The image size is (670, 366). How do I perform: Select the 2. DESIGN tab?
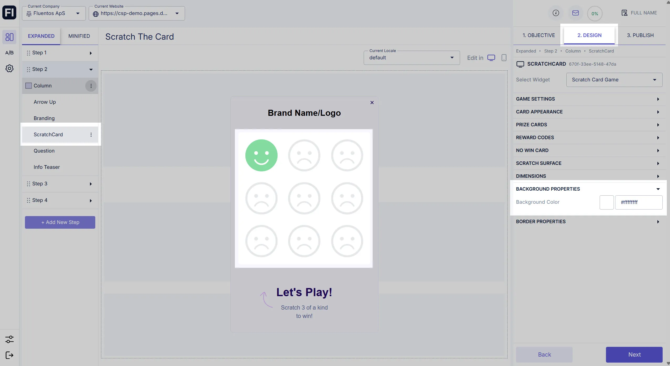pyautogui.click(x=589, y=35)
